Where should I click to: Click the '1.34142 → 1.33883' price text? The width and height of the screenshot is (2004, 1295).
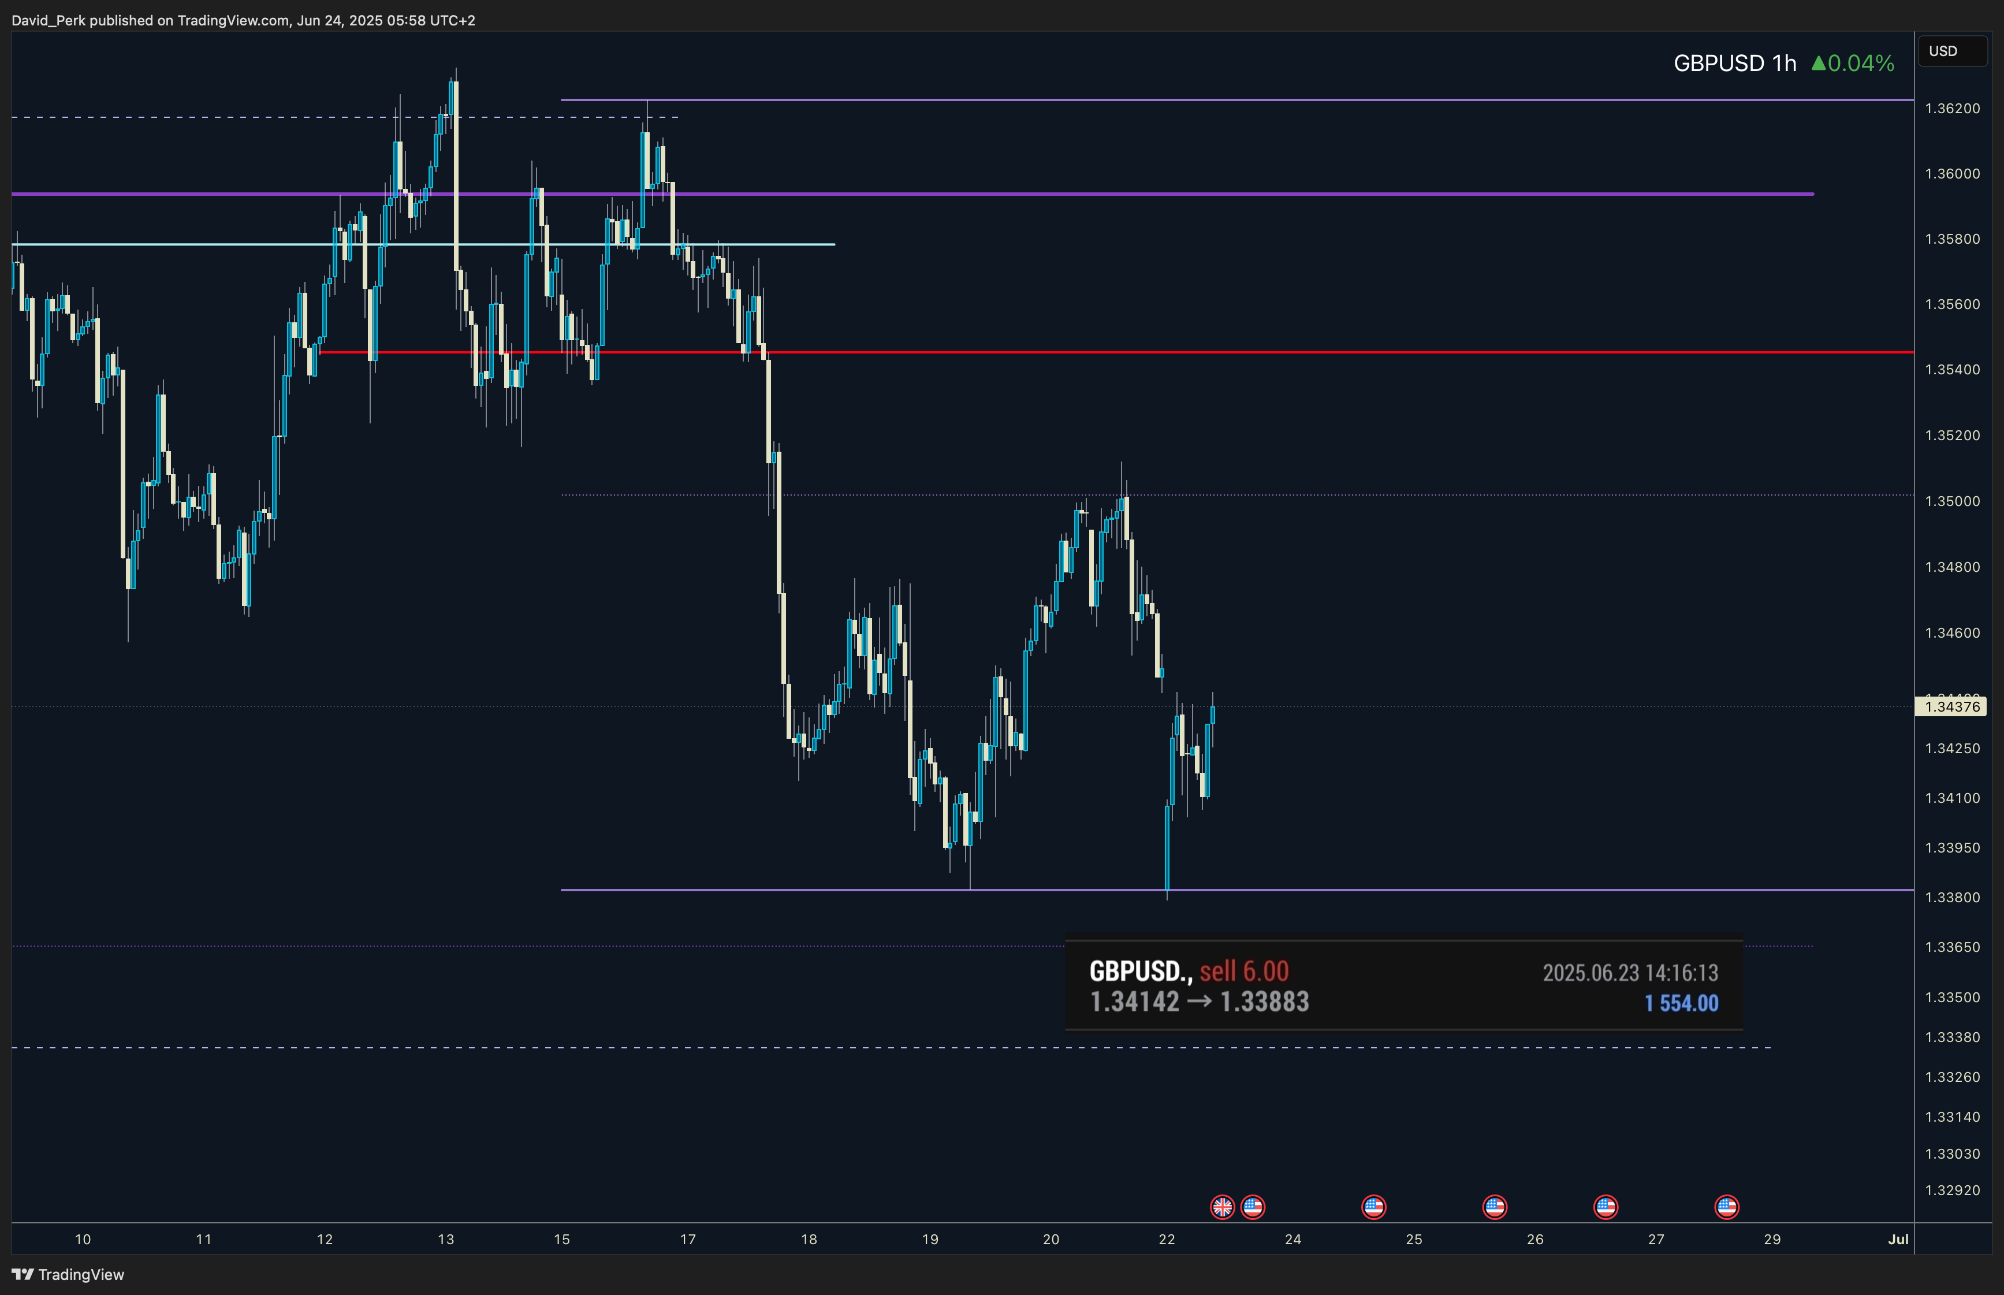click(1200, 1002)
